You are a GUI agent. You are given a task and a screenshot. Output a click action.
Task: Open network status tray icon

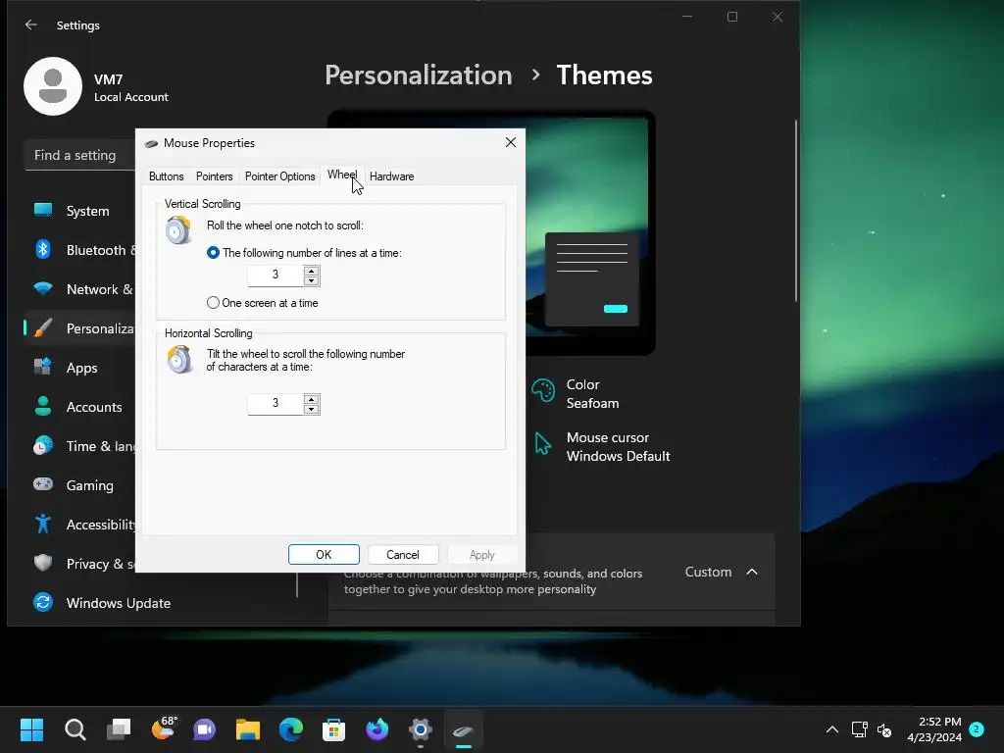tap(859, 729)
